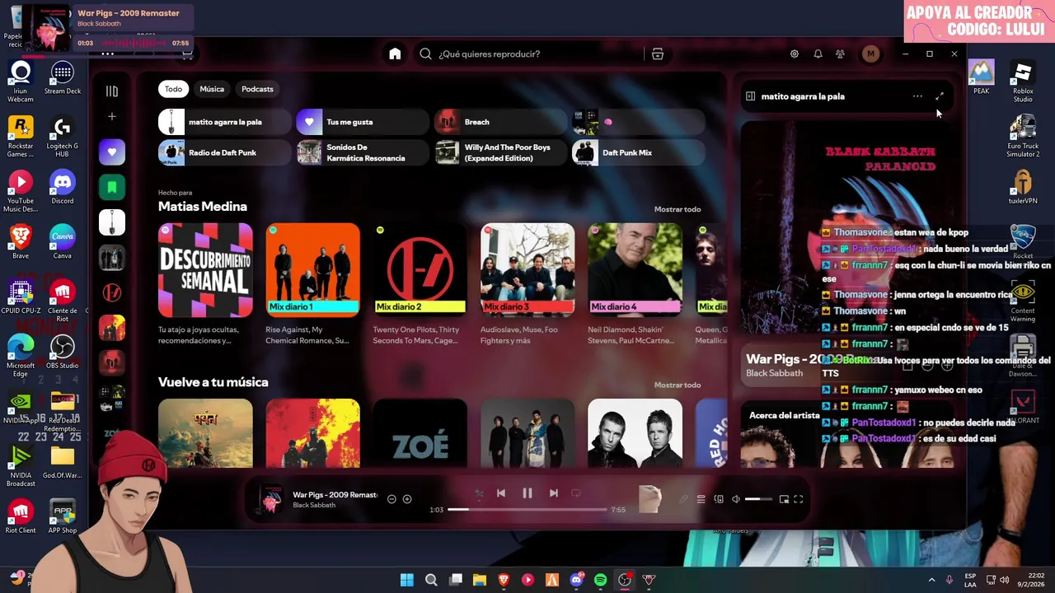
Task: Hide Now Playing panel via sidebar icon
Action: click(750, 96)
